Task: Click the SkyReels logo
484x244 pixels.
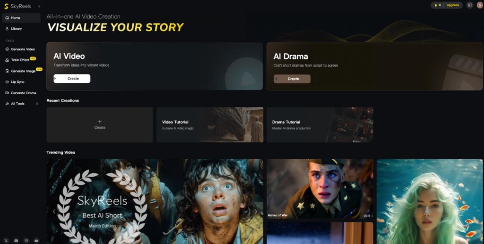Action: [x=17, y=6]
